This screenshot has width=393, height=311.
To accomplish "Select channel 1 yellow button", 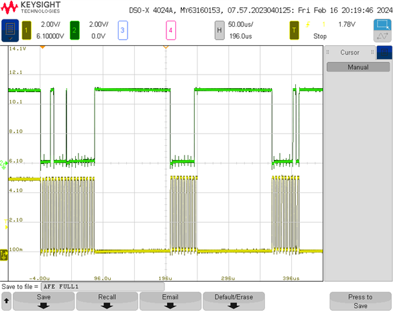I will point(27,30).
